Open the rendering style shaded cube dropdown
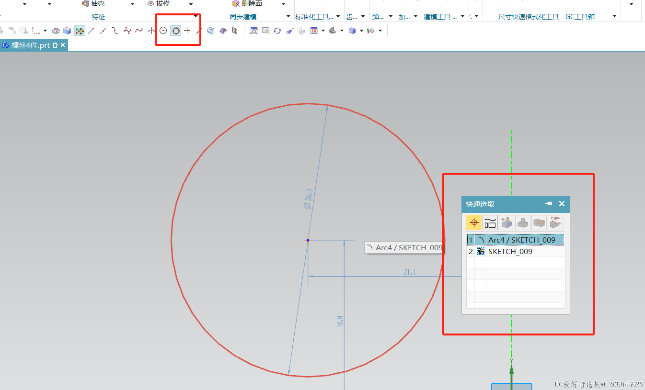Image resolution: width=645 pixels, height=390 pixels. click(x=361, y=31)
